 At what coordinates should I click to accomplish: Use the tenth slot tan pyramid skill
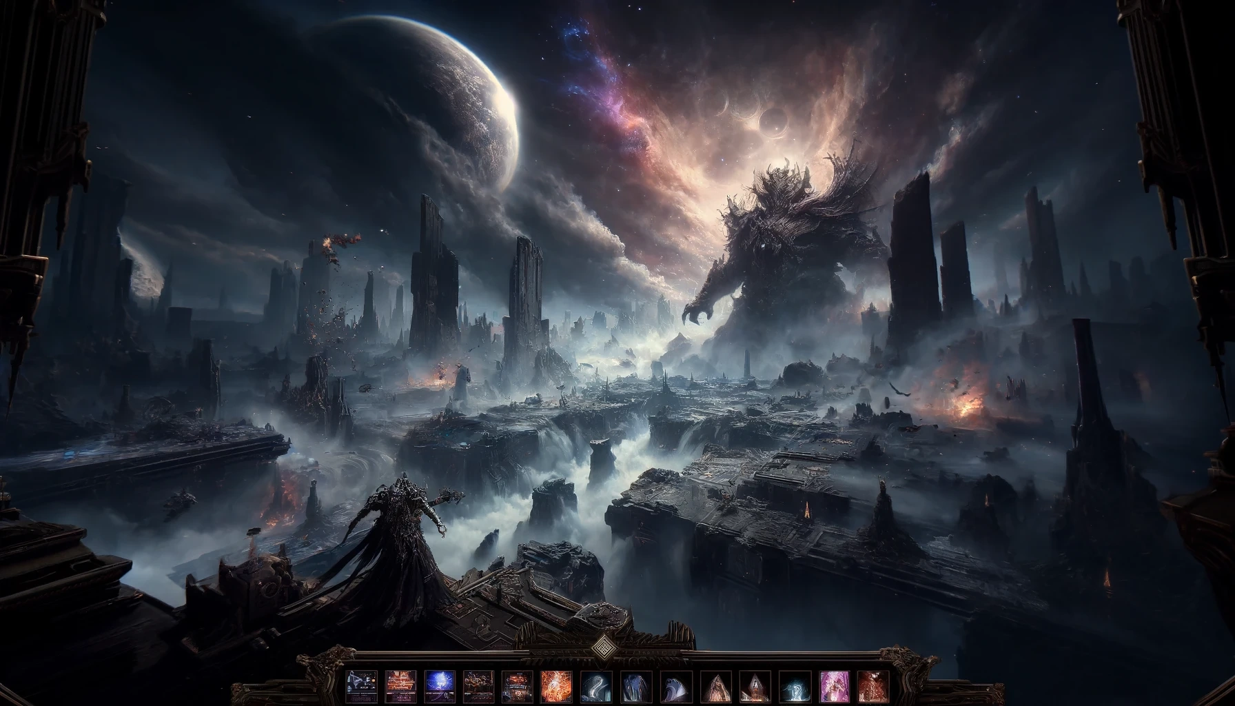tap(713, 686)
